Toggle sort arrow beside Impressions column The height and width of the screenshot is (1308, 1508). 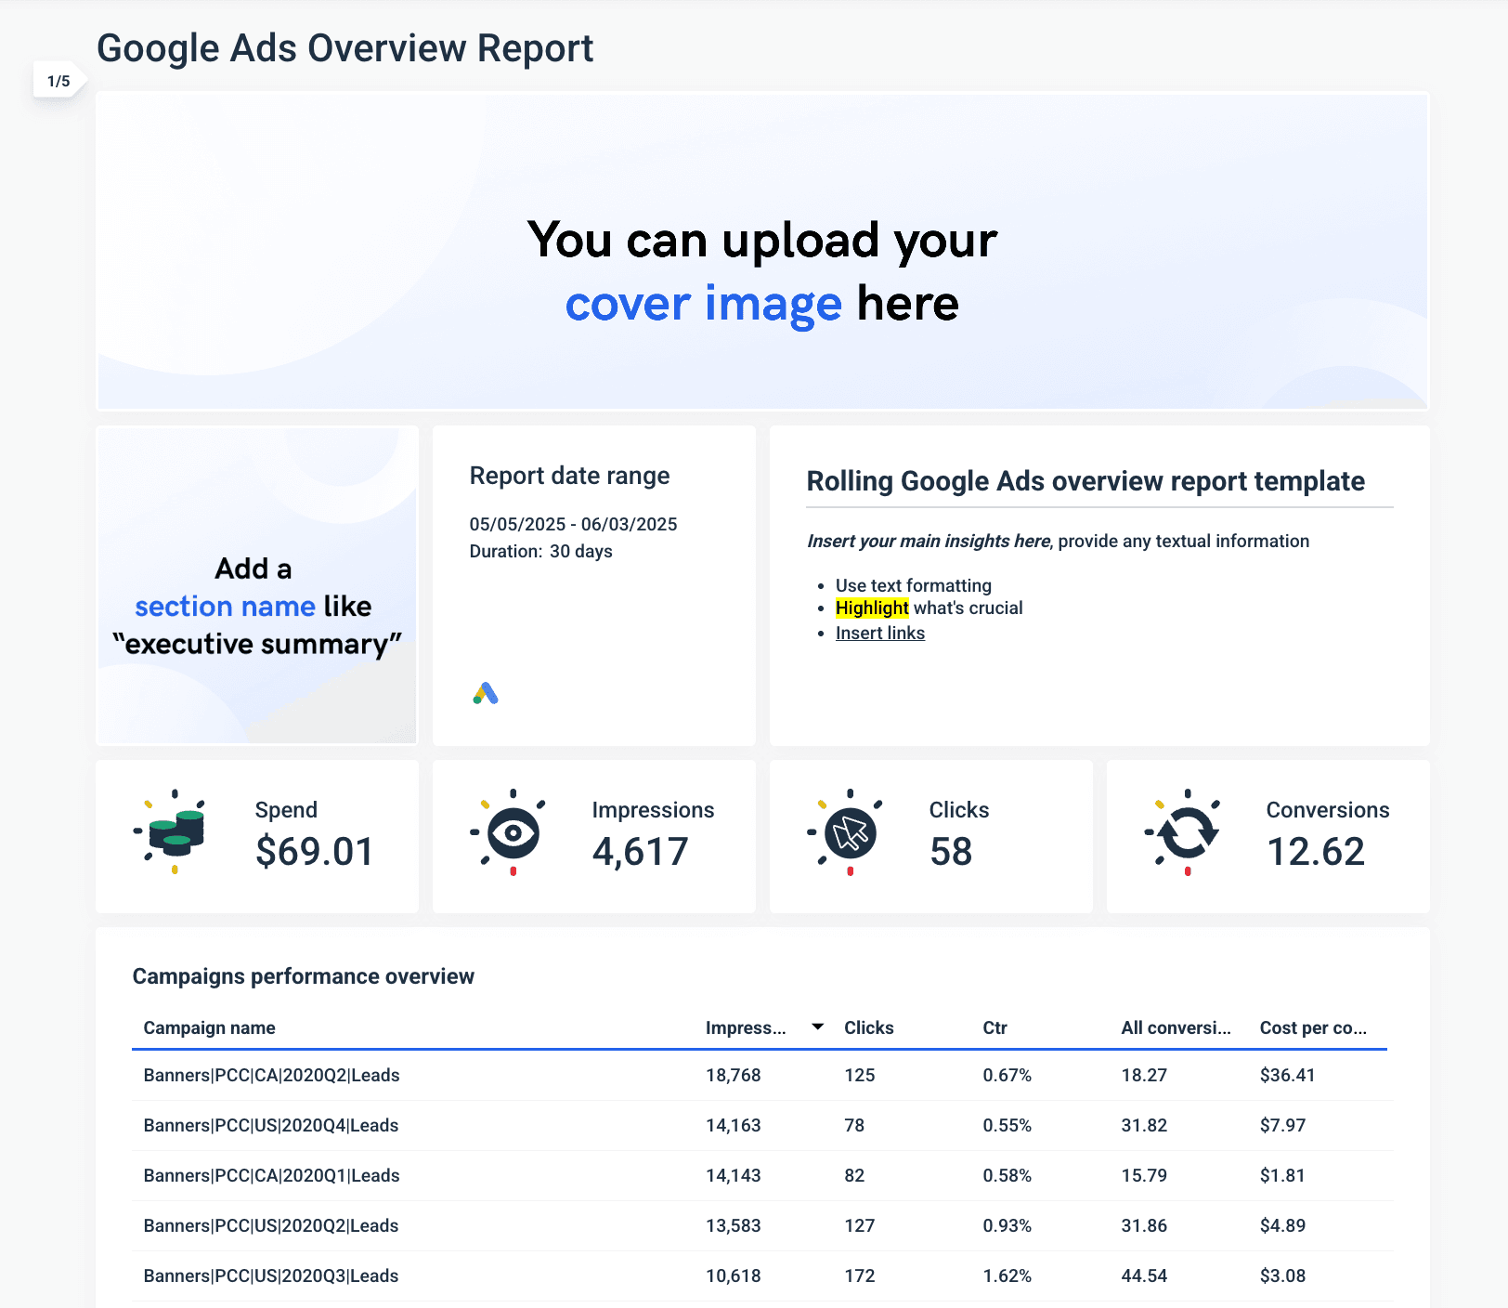click(x=817, y=1027)
